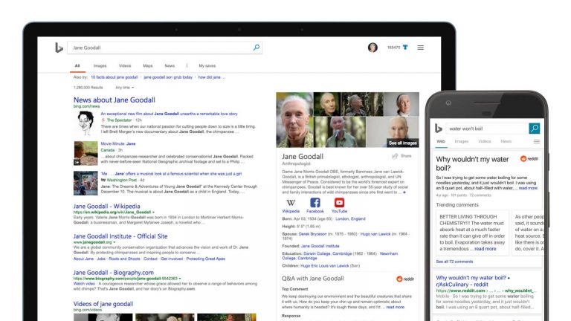Click the Jane Goodall search input field
This screenshot has width=571, height=321.
[x=160, y=48]
